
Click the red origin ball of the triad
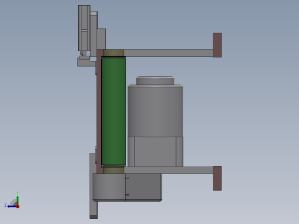pyautogui.click(x=18, y=206)
